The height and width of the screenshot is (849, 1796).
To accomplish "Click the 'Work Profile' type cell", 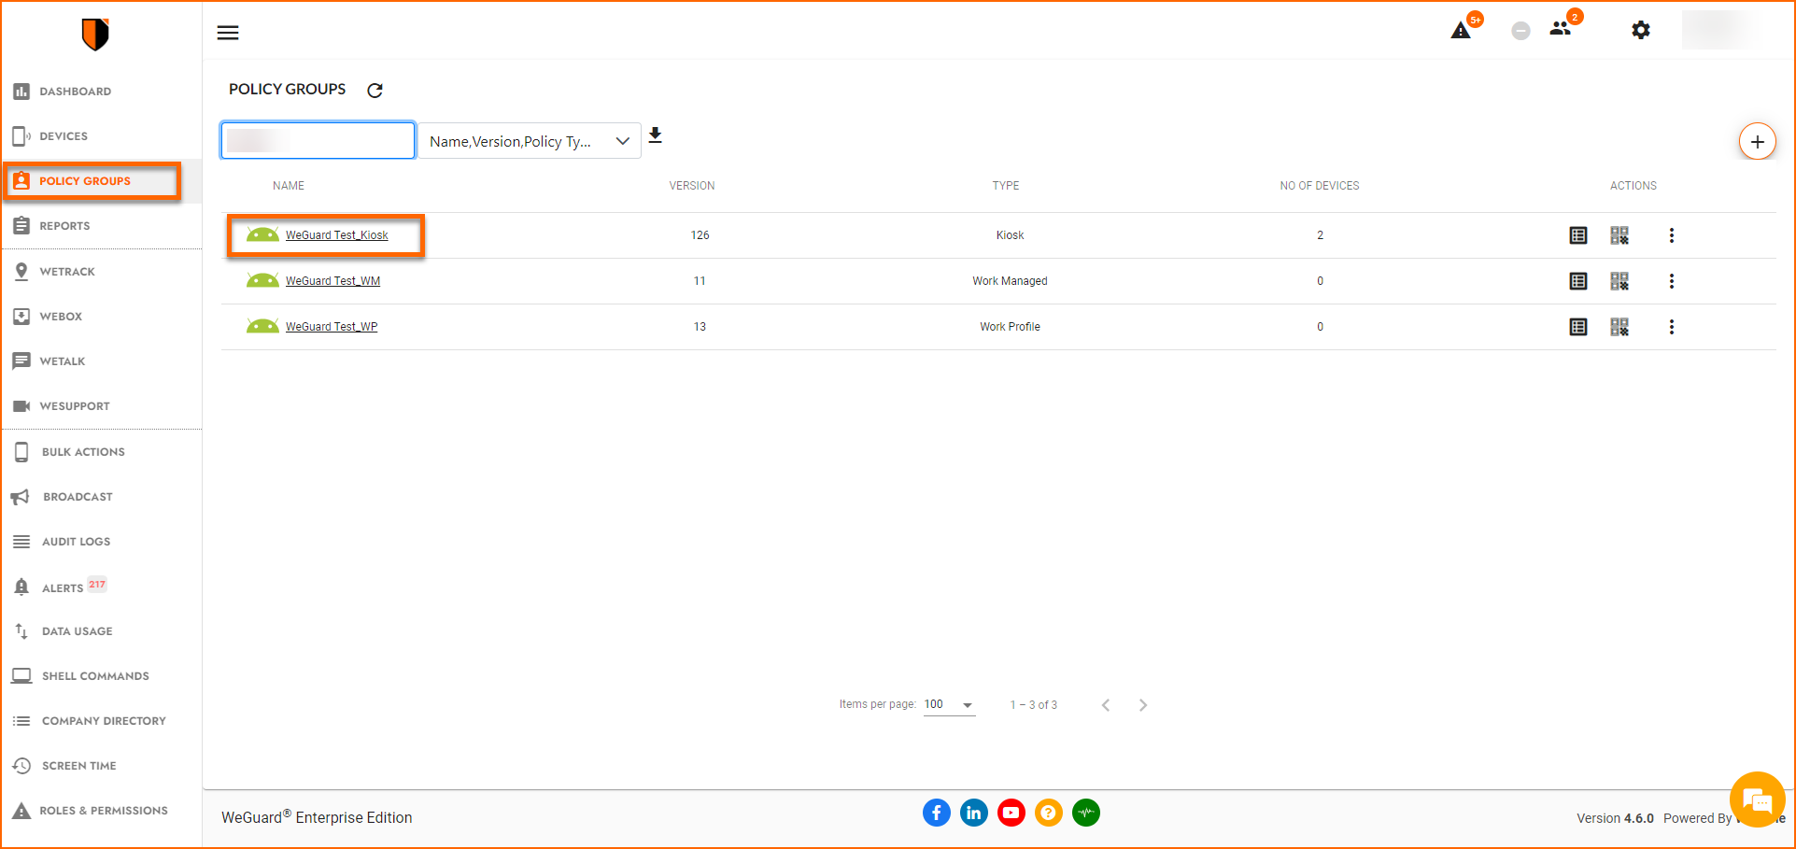I will pyautogui.click(x=1010, y=327).
